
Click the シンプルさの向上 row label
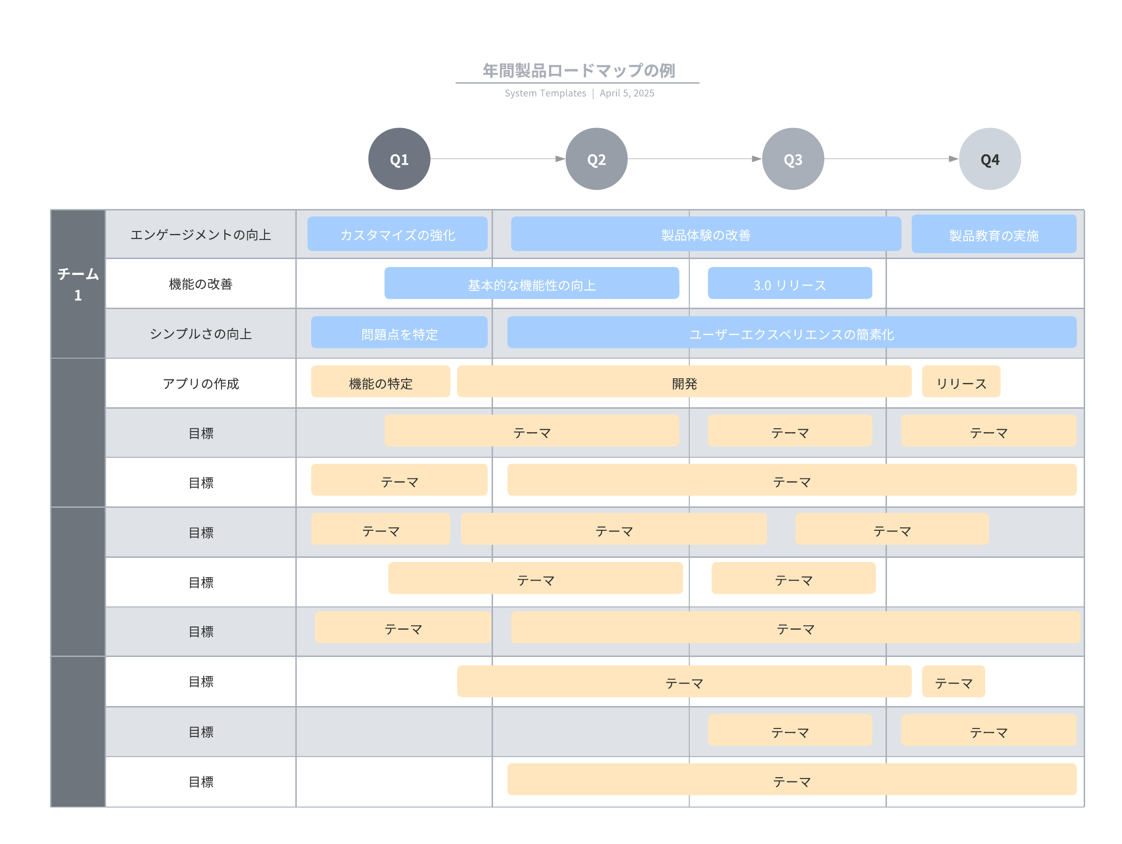point(200,333)
